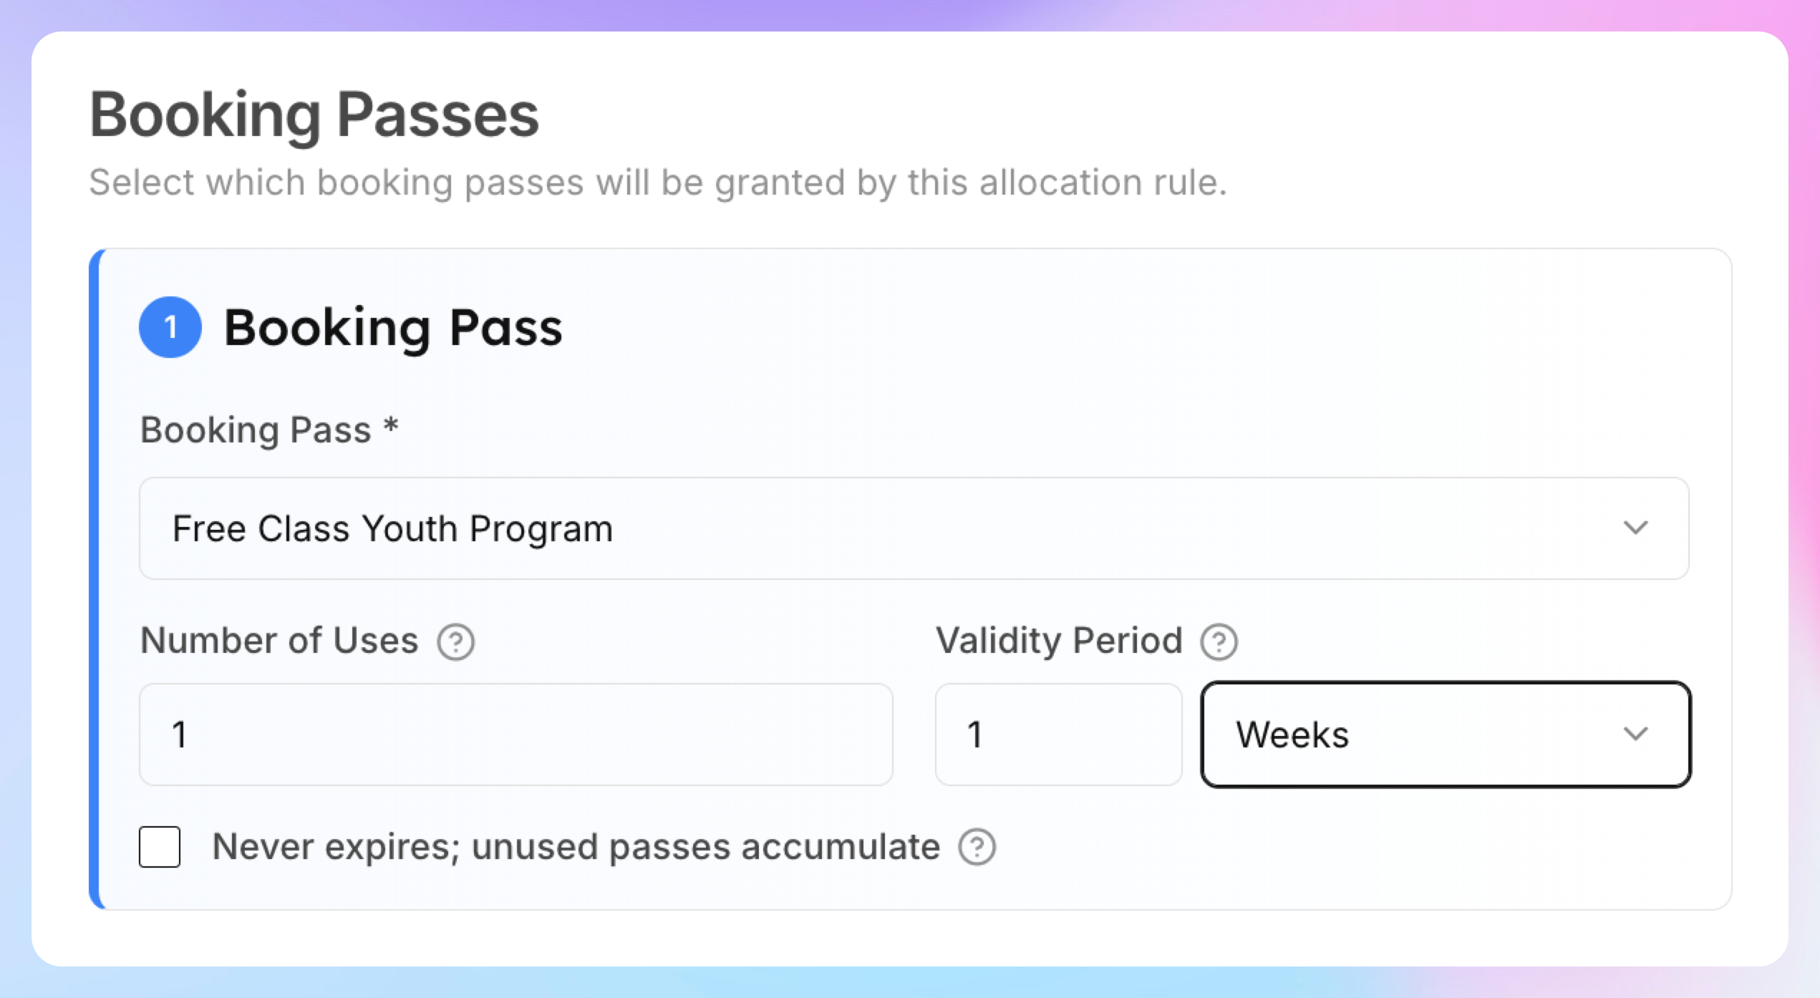Click the Validity Period label text

[x=1059, y=640]
